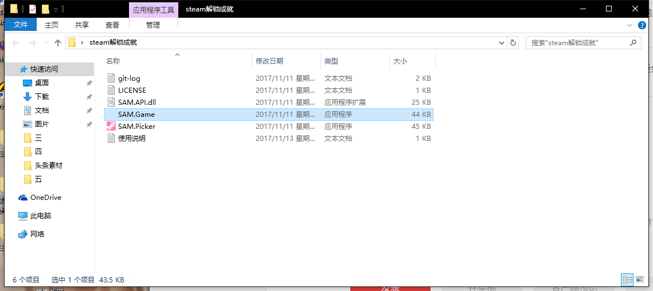Viewport: 653px width, 291px height.
Task: Expand the address bar history dropdown
Action: tap(502, 42)
